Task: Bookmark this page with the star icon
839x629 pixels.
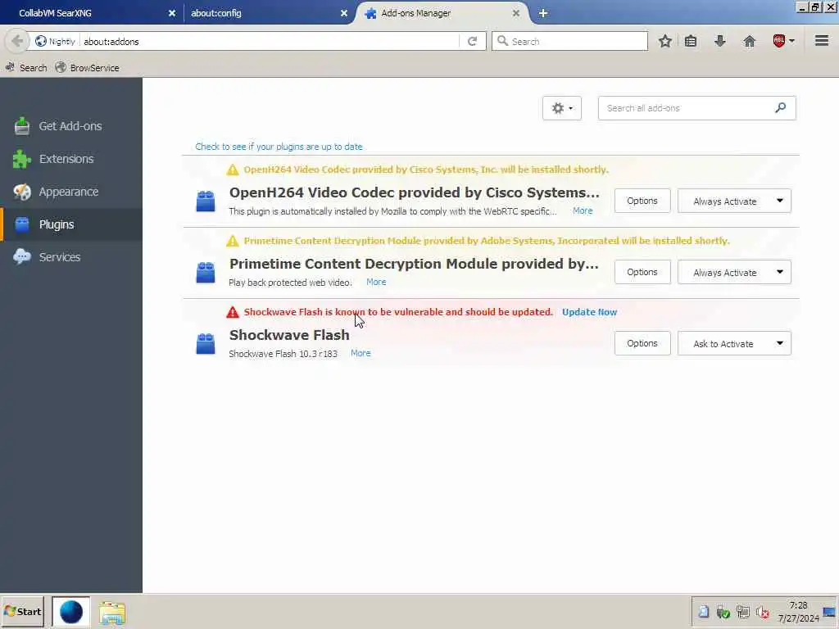Action: (x=665, y=41)
